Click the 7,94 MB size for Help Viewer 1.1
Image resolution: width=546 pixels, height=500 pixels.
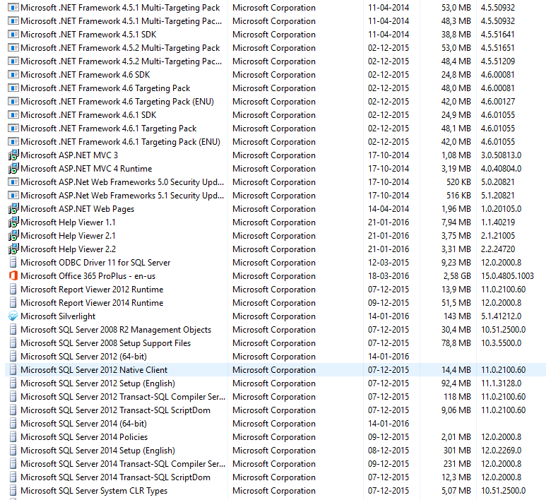coord(456,222)
